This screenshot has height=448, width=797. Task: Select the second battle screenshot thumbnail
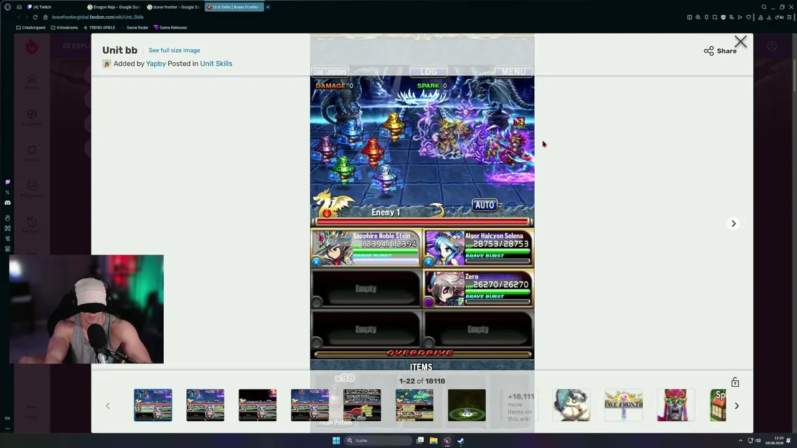[x=205, y=405]
